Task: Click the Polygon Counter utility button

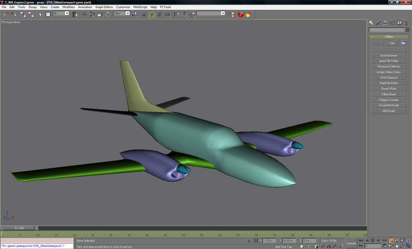Action: (x=389, y=100)
